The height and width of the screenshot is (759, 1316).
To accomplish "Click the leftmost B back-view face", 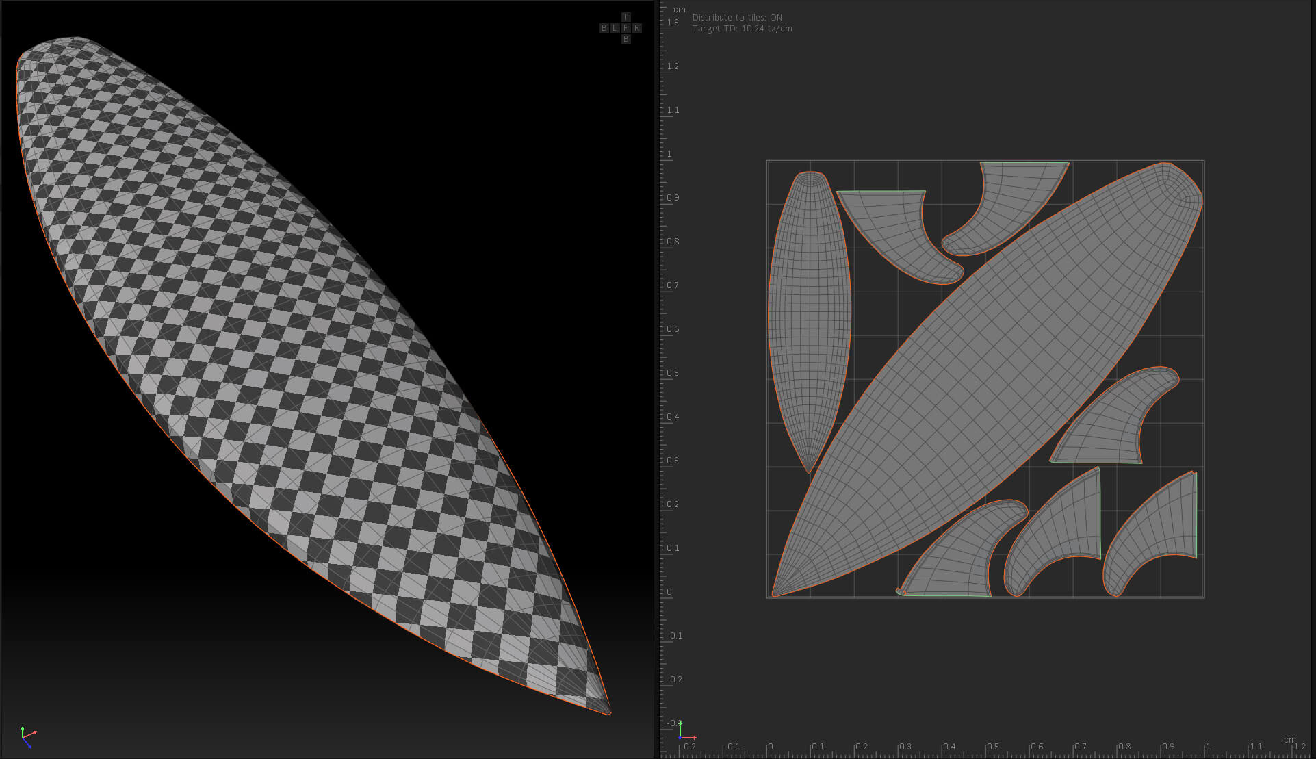I will coord(604,28).
